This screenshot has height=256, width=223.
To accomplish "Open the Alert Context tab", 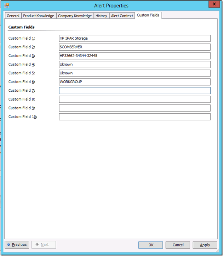I will coord(122,16).
